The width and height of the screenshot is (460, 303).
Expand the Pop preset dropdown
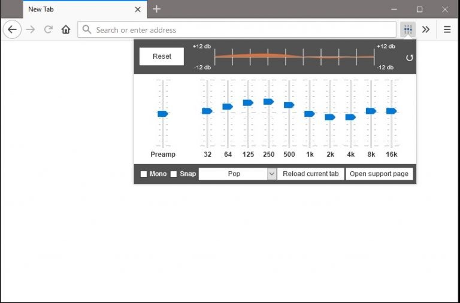237,174
